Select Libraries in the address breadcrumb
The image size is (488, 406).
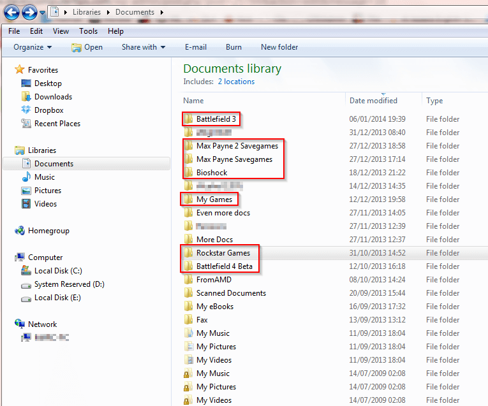point(87,12)
